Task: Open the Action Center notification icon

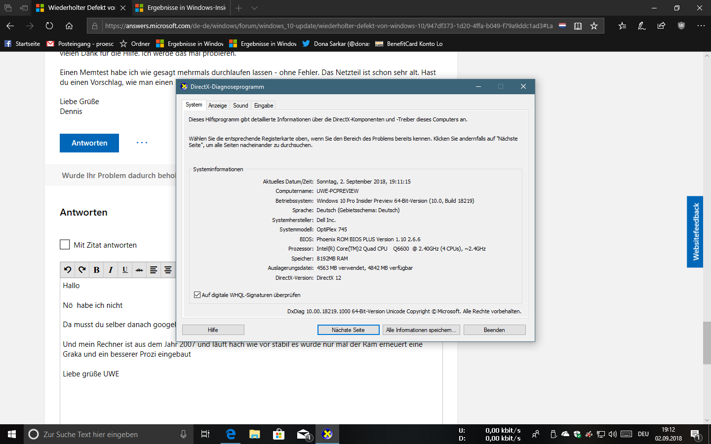Action: pyautogui.click(x=696, y=435)
